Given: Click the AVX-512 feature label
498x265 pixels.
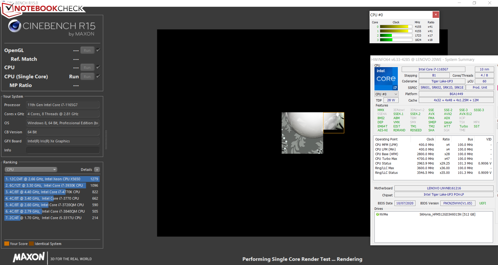Looking at the screenshot, I should click(x=466, y=114).
